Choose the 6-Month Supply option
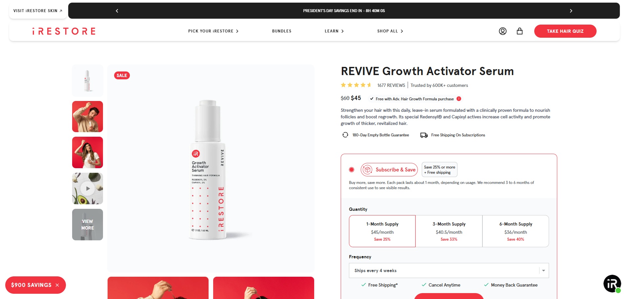 516,231
